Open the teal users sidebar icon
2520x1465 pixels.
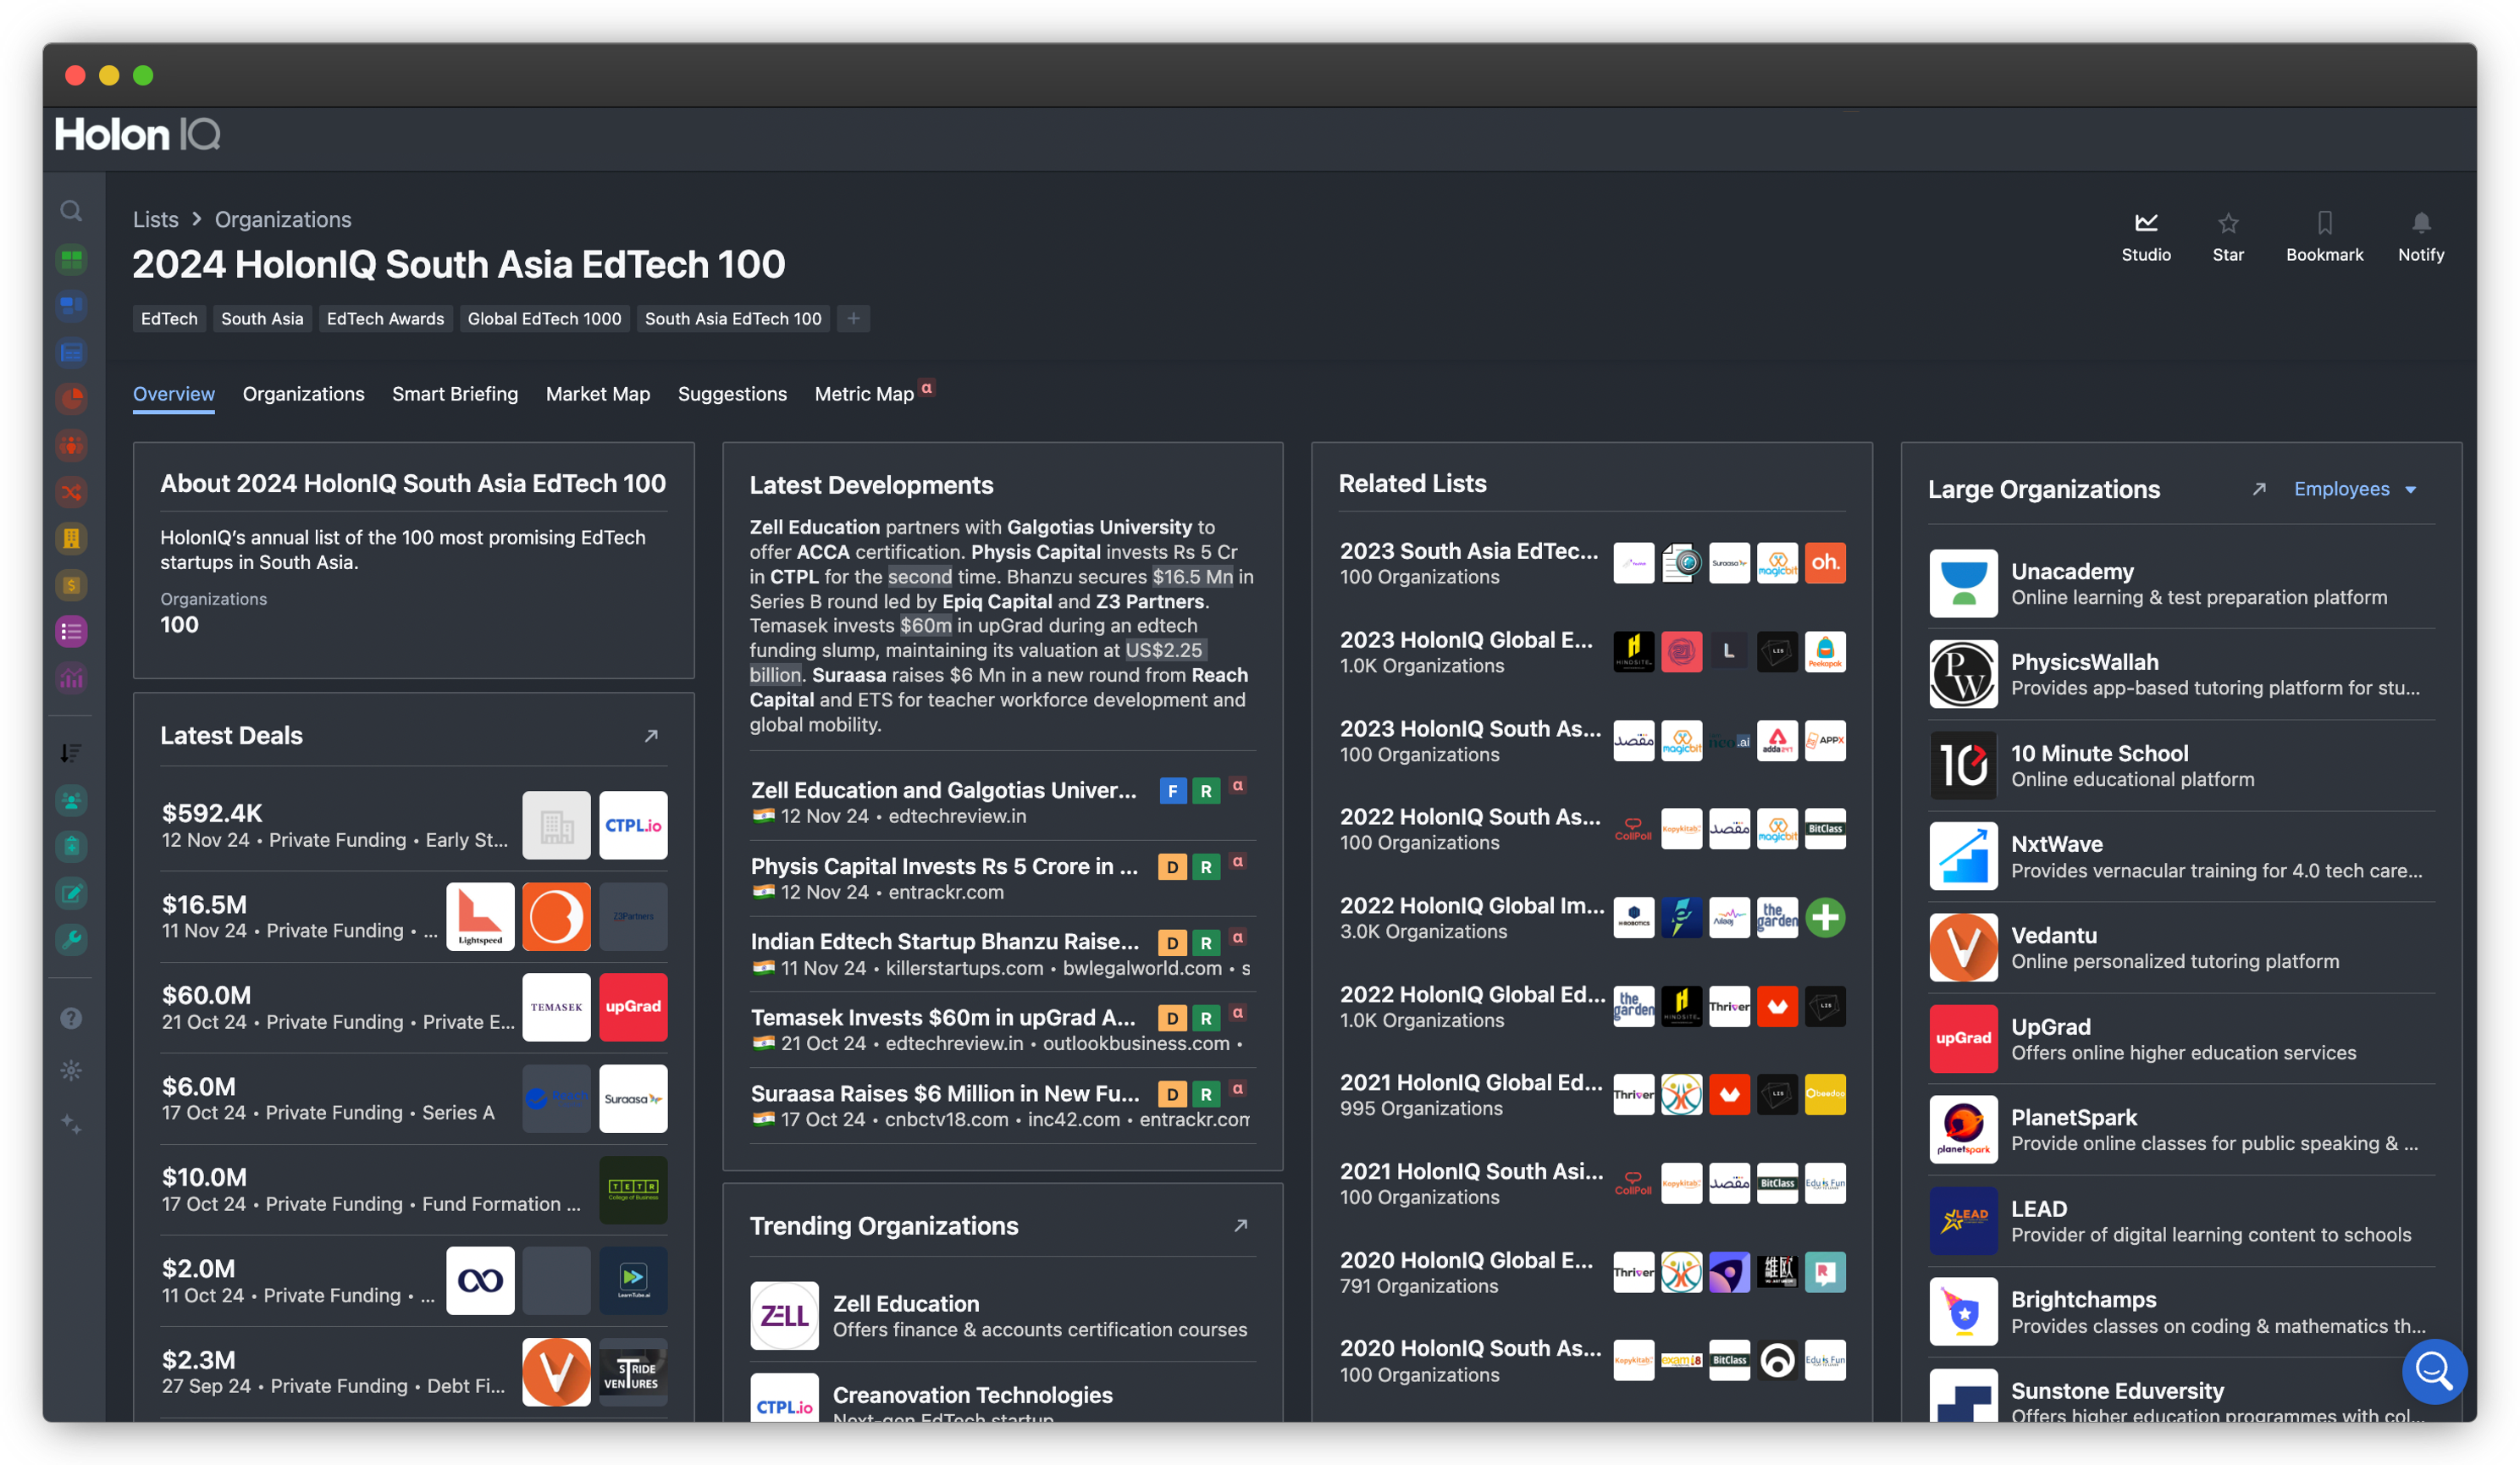coord(71,800)
